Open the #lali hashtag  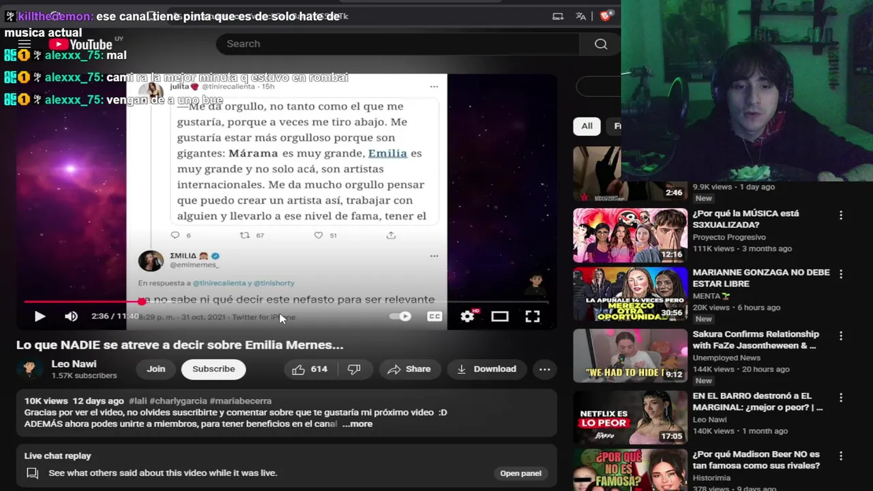tap(138, 401)
